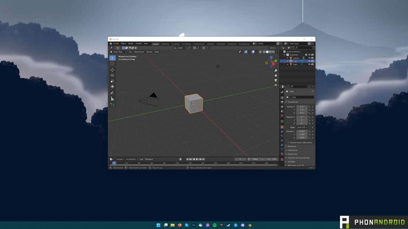Pick the Rotate tool
The image size is (408, 229).
click(112, 75)
